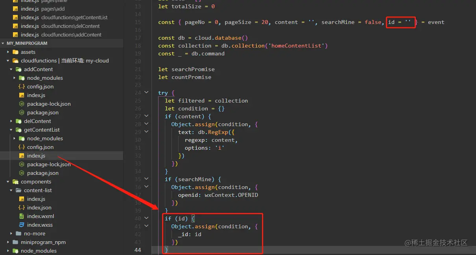Switch to index.js cloudfunctions\addContent editor
476x255 pixels.
click(x=61, y=35)
